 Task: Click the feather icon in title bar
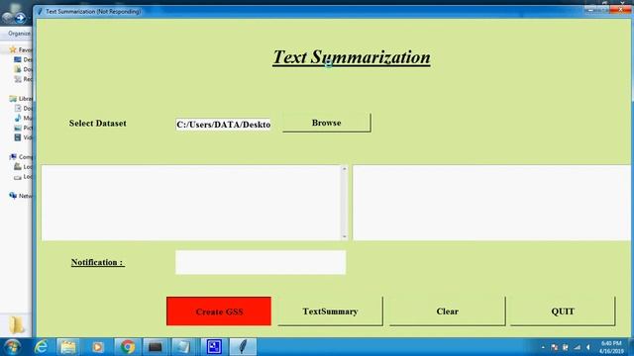tap(40, 11)
